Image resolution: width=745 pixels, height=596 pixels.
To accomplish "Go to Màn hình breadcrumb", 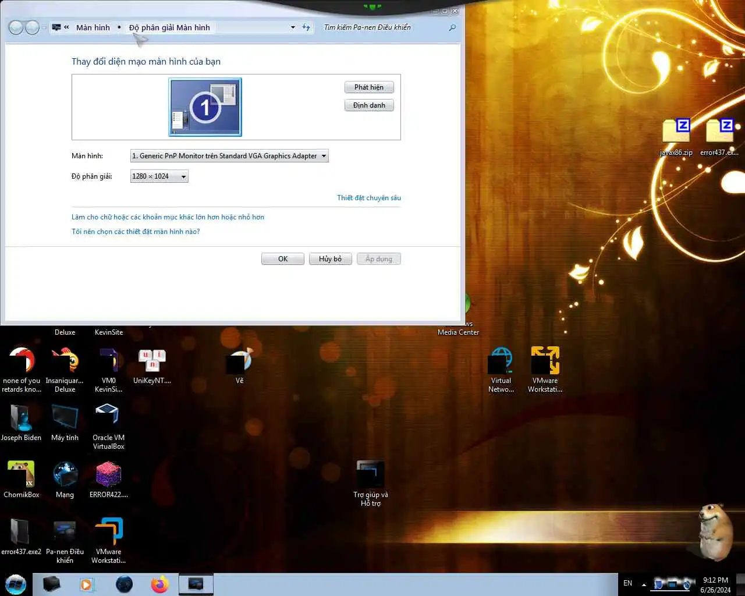I will [x=93, y=27].
